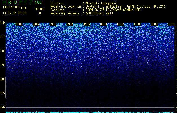Click the A504HB(yagi 4el) antenna text
Image resolution: width=177 pixels, height=113 pixels.
(99, 13)
